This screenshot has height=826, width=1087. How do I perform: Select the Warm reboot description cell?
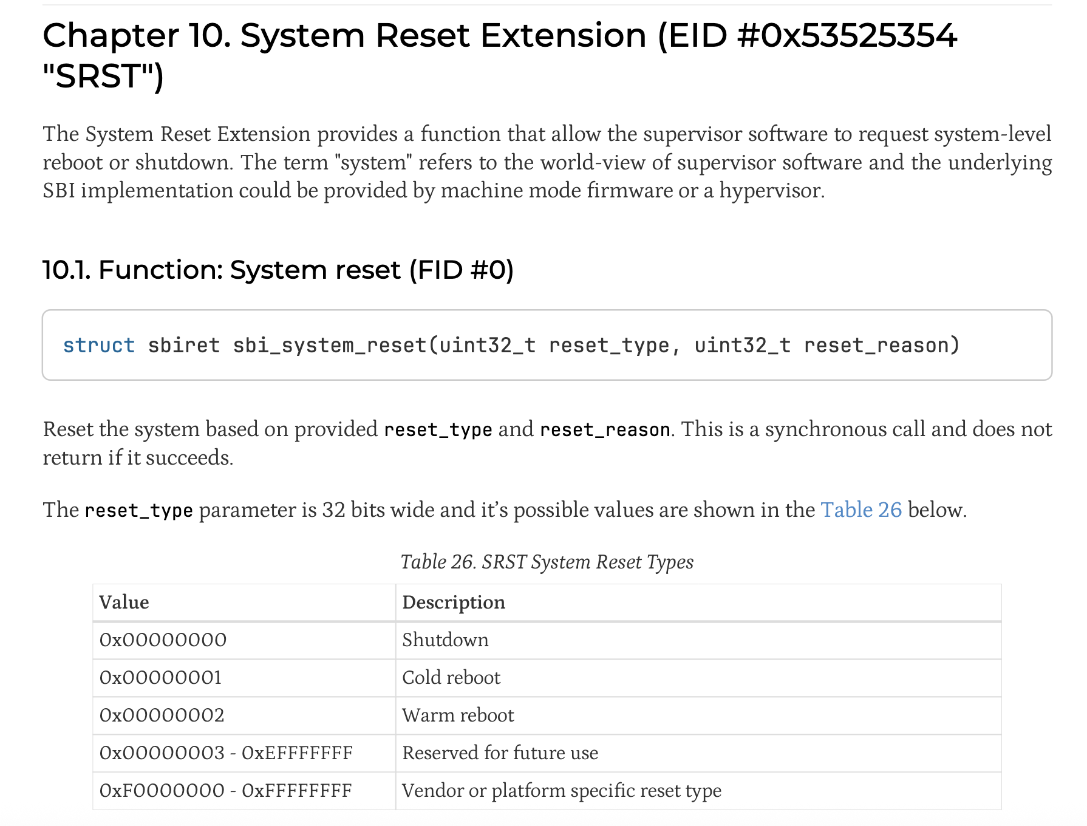click(x=698, y=715)
